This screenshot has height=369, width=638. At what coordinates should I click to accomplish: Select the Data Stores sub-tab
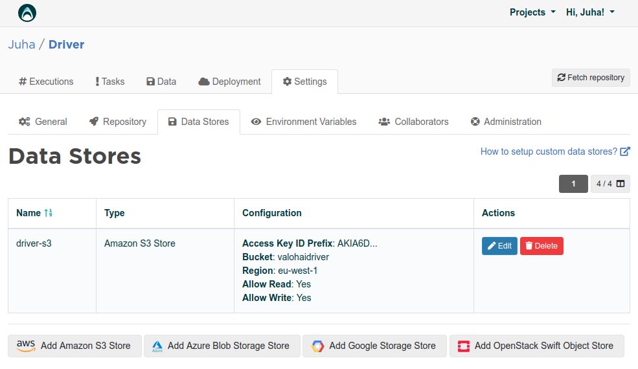click(199, 122)
